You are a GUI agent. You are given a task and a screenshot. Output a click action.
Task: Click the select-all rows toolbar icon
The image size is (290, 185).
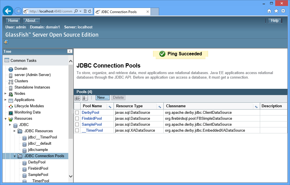pos(77,98)
